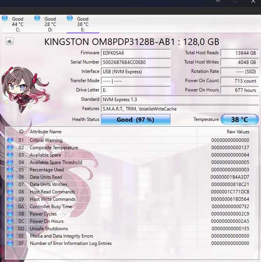261x262 pixels.
Task: Click the Transfer Mode field
Action: (136, 81)
